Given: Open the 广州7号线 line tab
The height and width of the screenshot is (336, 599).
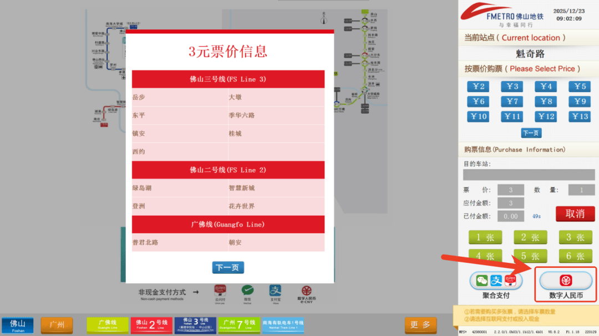Looking at the screenshot, I should pyautogui.click(x=238, y=325).
